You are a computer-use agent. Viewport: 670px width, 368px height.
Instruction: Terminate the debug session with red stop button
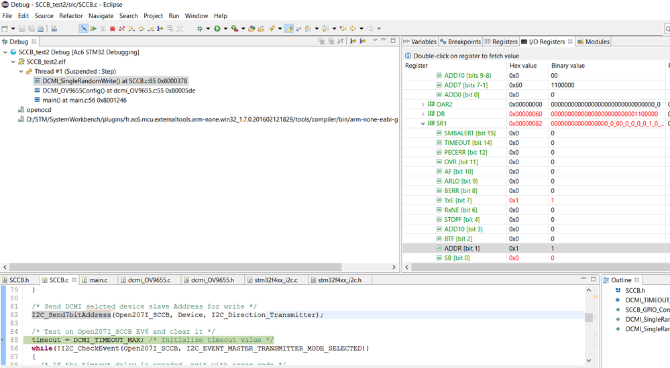coord(113,29)
